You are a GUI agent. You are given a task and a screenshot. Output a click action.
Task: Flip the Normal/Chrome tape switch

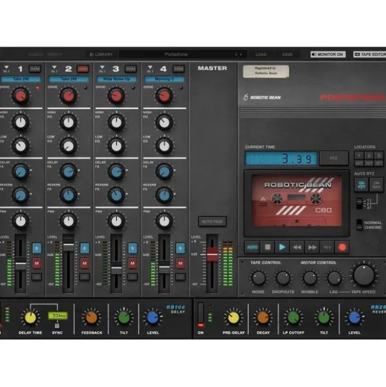359,225
